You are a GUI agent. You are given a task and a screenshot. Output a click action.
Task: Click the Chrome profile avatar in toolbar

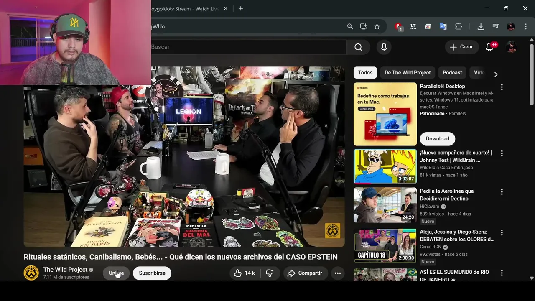[511, 26]
